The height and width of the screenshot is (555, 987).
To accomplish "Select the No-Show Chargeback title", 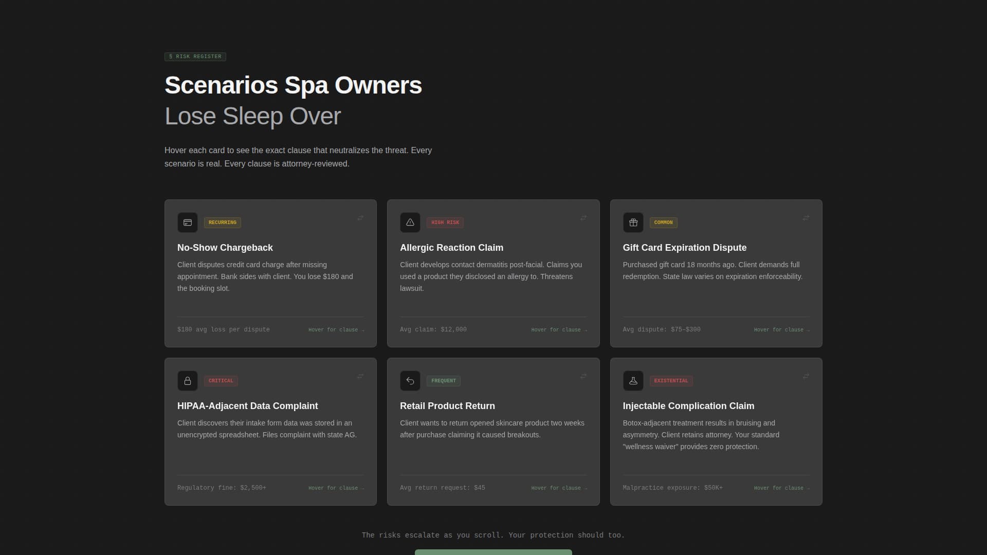I will [225, 248].
